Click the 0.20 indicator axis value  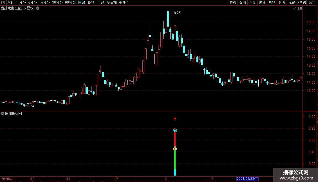pos(312,164)
